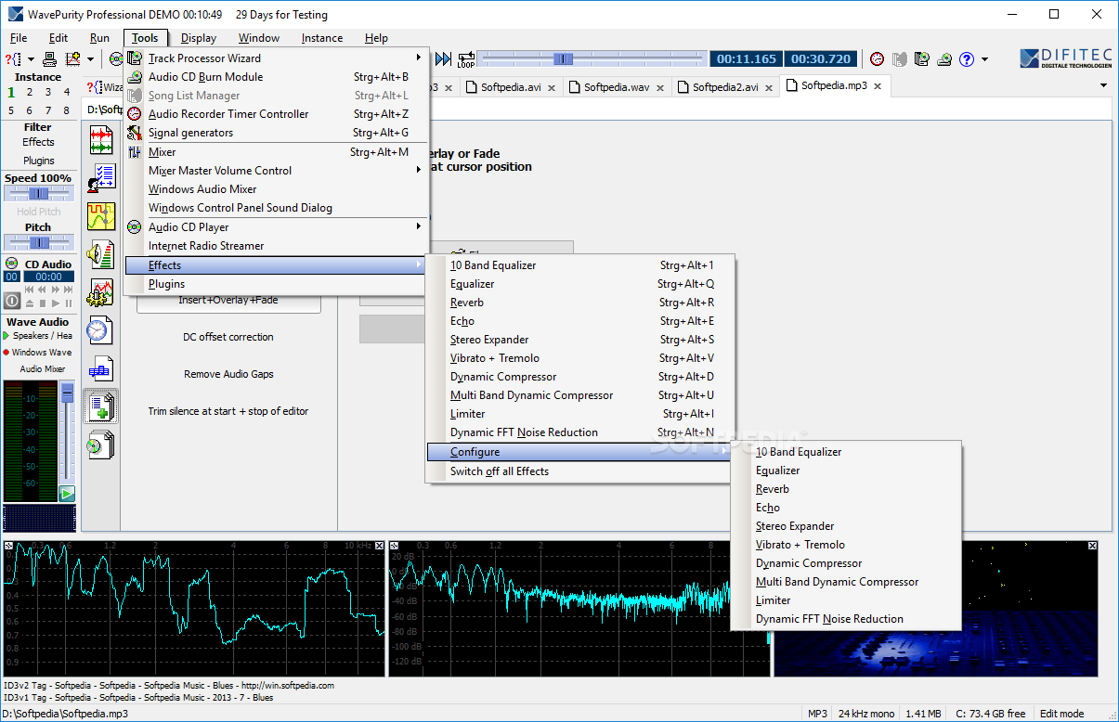Open Internet Radio Streamer

pyautogui.click(x=276, y=246)
